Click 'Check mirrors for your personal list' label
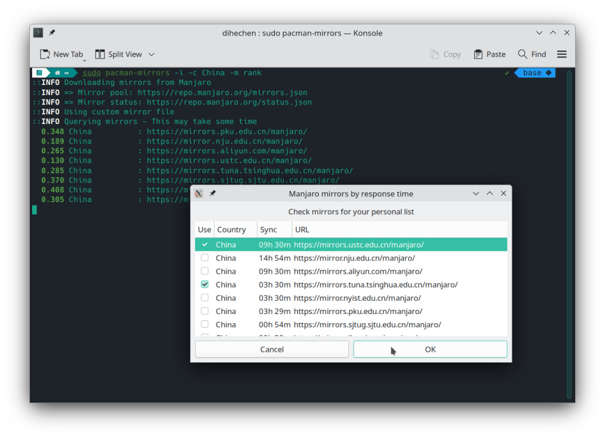The height and width of the screenshot is (438, 605). click(x=351, y=211)
